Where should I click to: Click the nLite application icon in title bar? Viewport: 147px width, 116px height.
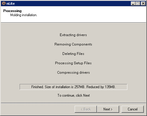coord(4,4)
